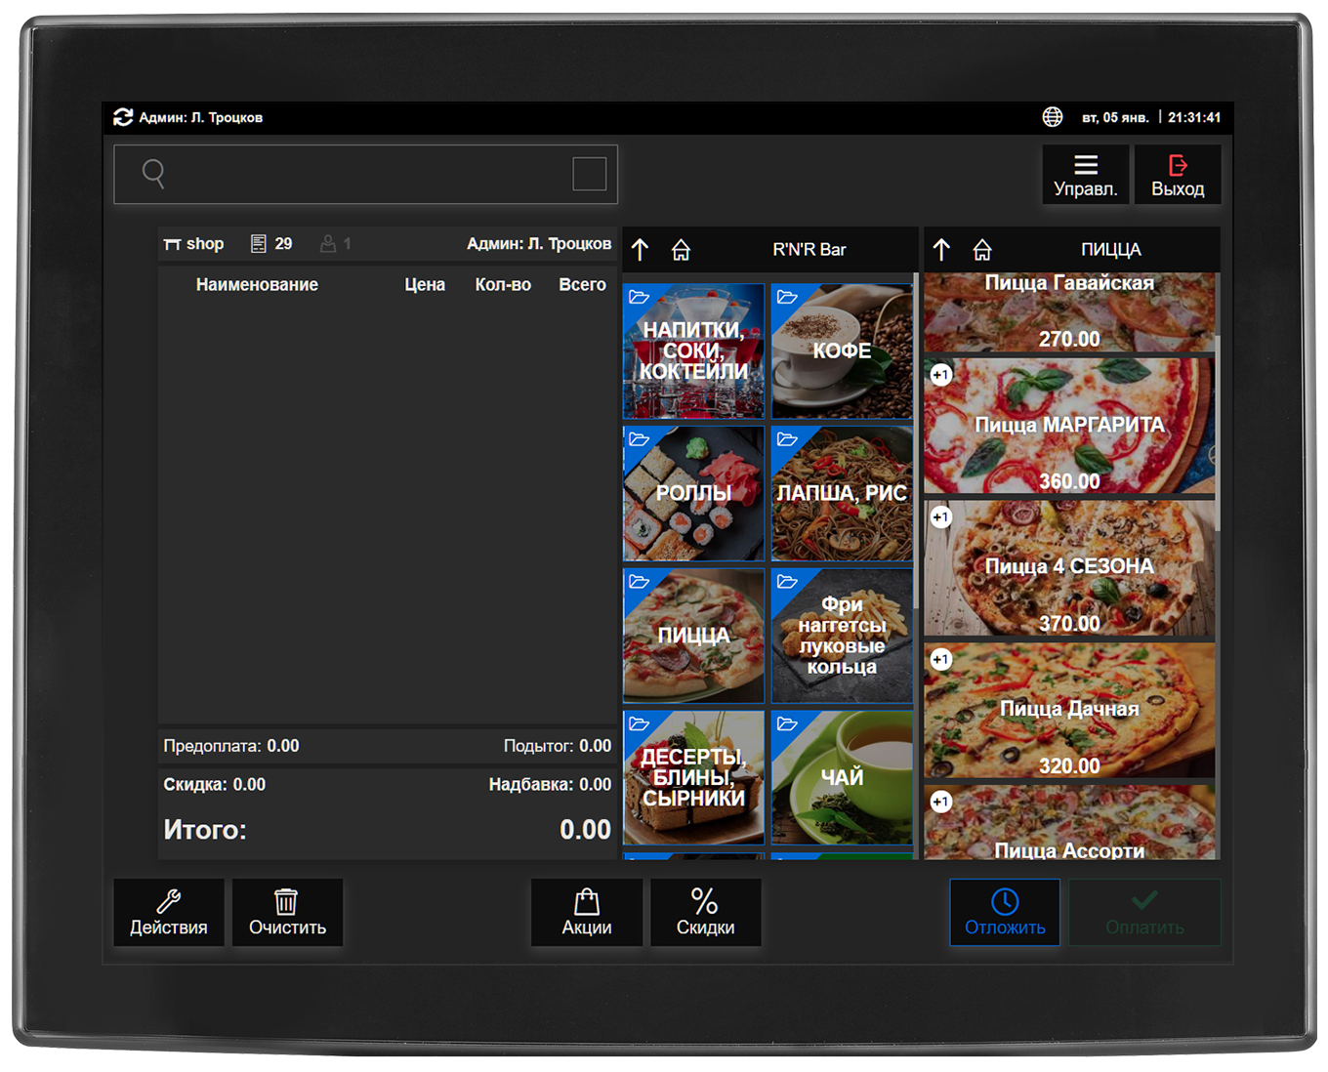Click the Наименование column header
The height and width of the screenshot is (1072, 1328).
[257, 285]
